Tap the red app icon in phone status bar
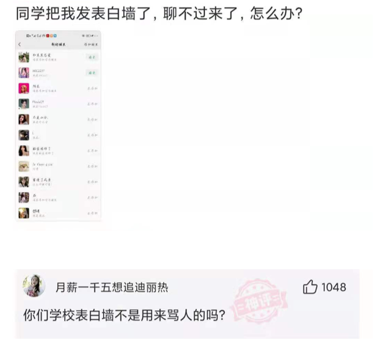Viewport: 373px width, 339px height. point(47,36)
